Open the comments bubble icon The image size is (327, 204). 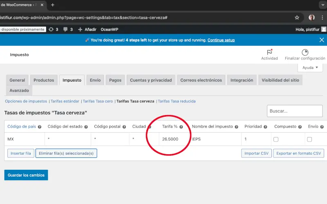tap(68, 29)
